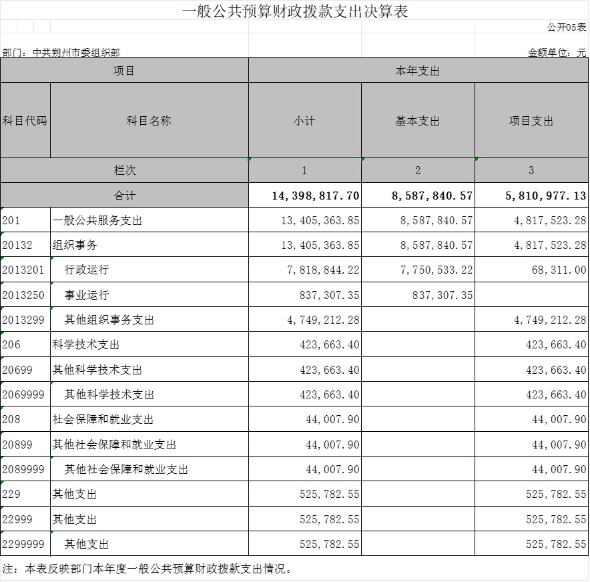
Task: Click column number 3 in 栏次 row
Action: [532, 170]
